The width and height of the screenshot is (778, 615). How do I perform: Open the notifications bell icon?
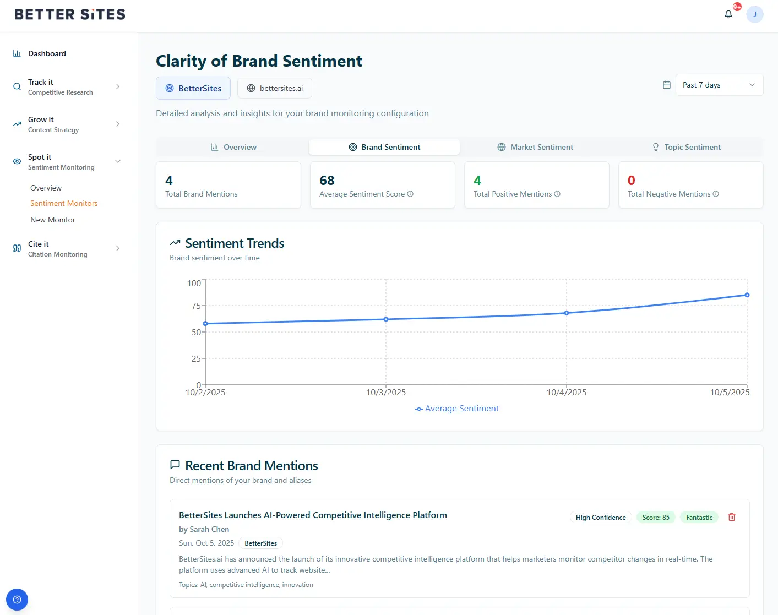[x=728, y=14]
